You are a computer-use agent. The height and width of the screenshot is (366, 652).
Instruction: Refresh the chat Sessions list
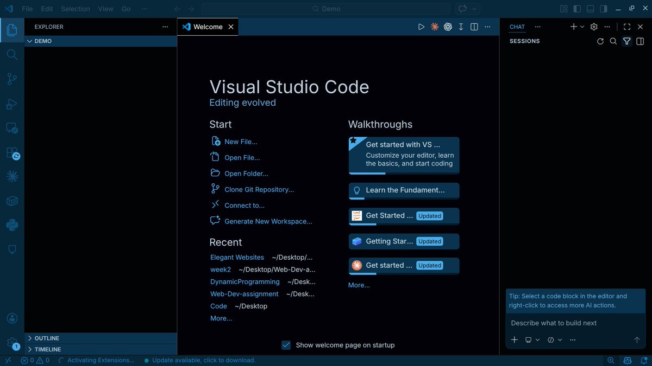point(600,41)
